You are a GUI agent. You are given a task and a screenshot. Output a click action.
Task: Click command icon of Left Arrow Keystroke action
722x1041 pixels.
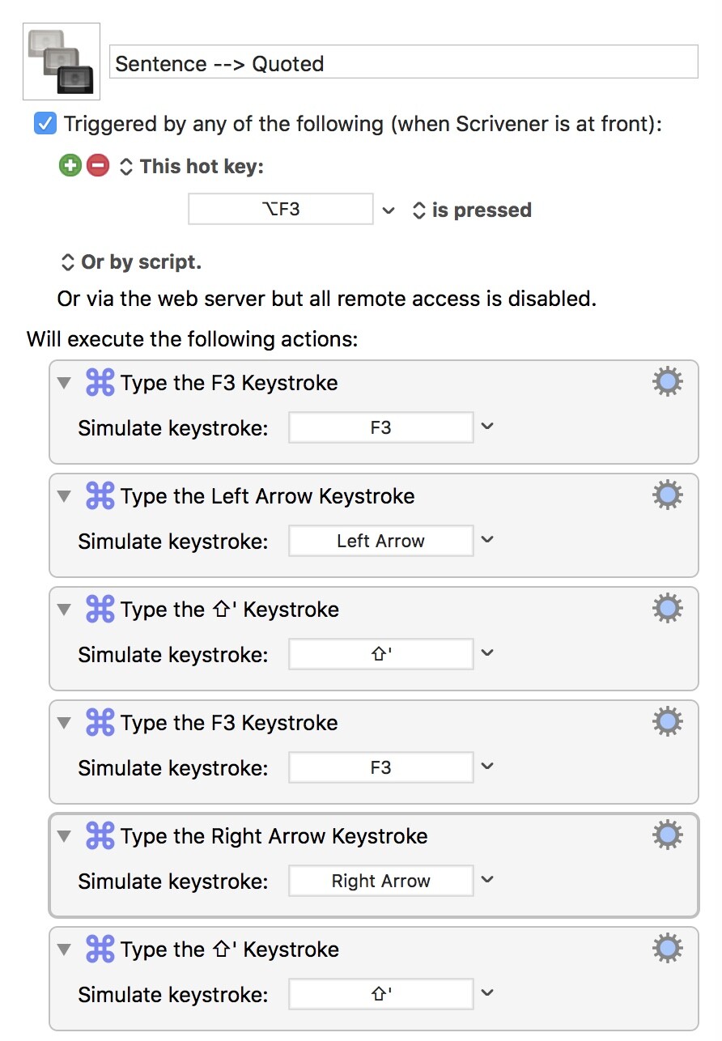[100, 495]
